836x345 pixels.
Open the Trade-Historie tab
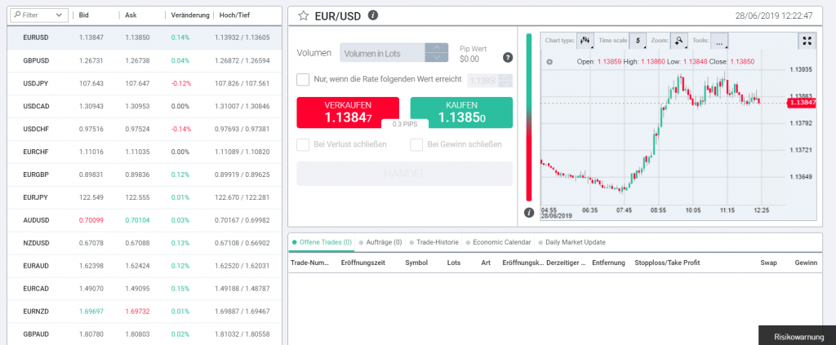coord(434,242)
